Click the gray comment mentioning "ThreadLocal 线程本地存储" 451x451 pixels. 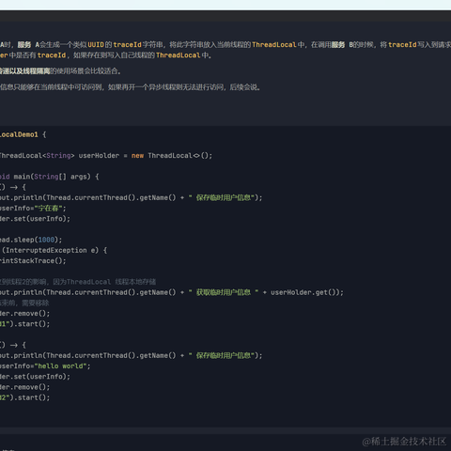pos(78,282)
